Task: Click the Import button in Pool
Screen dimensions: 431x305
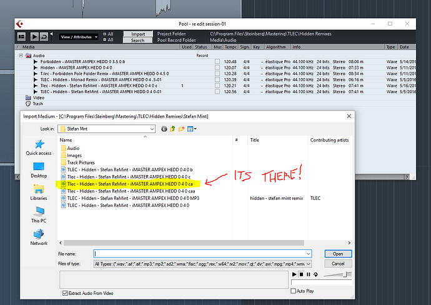Action: click(137, 34)
